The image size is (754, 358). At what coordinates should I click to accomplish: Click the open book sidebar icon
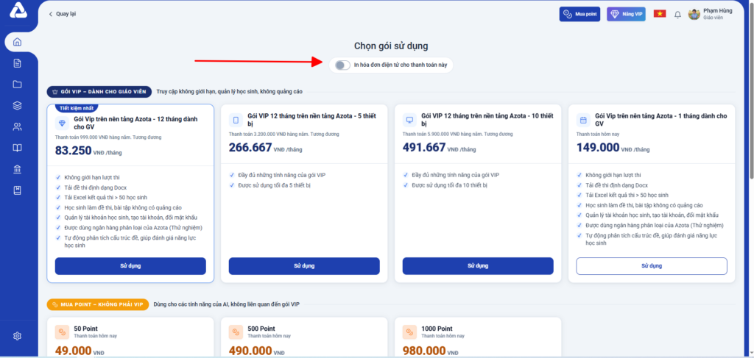(x=18, y=148)
